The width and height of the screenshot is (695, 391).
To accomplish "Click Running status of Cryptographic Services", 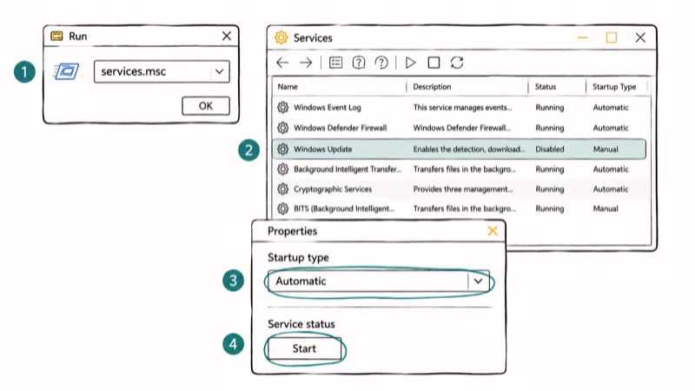I will [x=550, y=189].
